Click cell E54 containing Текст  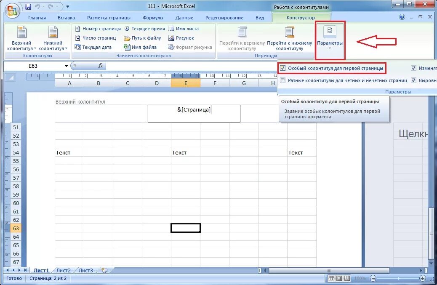point(186,153)
